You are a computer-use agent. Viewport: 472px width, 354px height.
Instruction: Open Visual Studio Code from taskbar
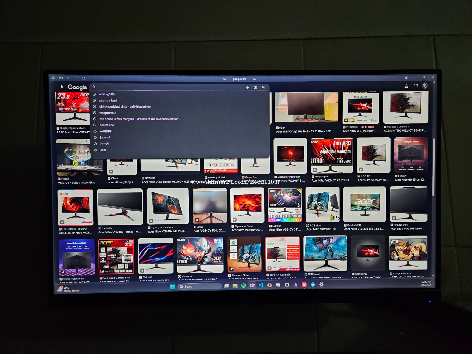point(261,285)
